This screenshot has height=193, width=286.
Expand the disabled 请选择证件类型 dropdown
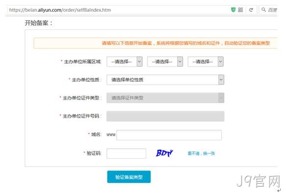click(x=165, y=98)
